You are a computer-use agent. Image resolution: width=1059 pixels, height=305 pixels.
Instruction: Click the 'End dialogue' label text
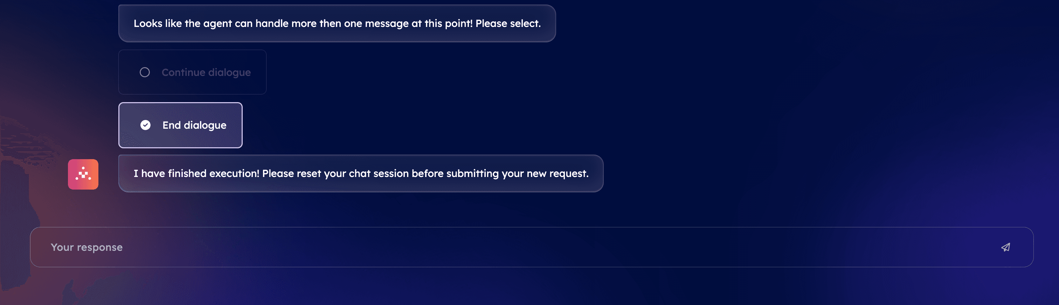coord(194,125)
